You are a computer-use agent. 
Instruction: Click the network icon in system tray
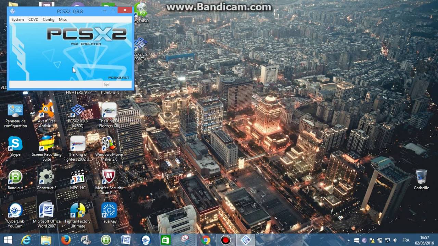click(x=388, y=240)
